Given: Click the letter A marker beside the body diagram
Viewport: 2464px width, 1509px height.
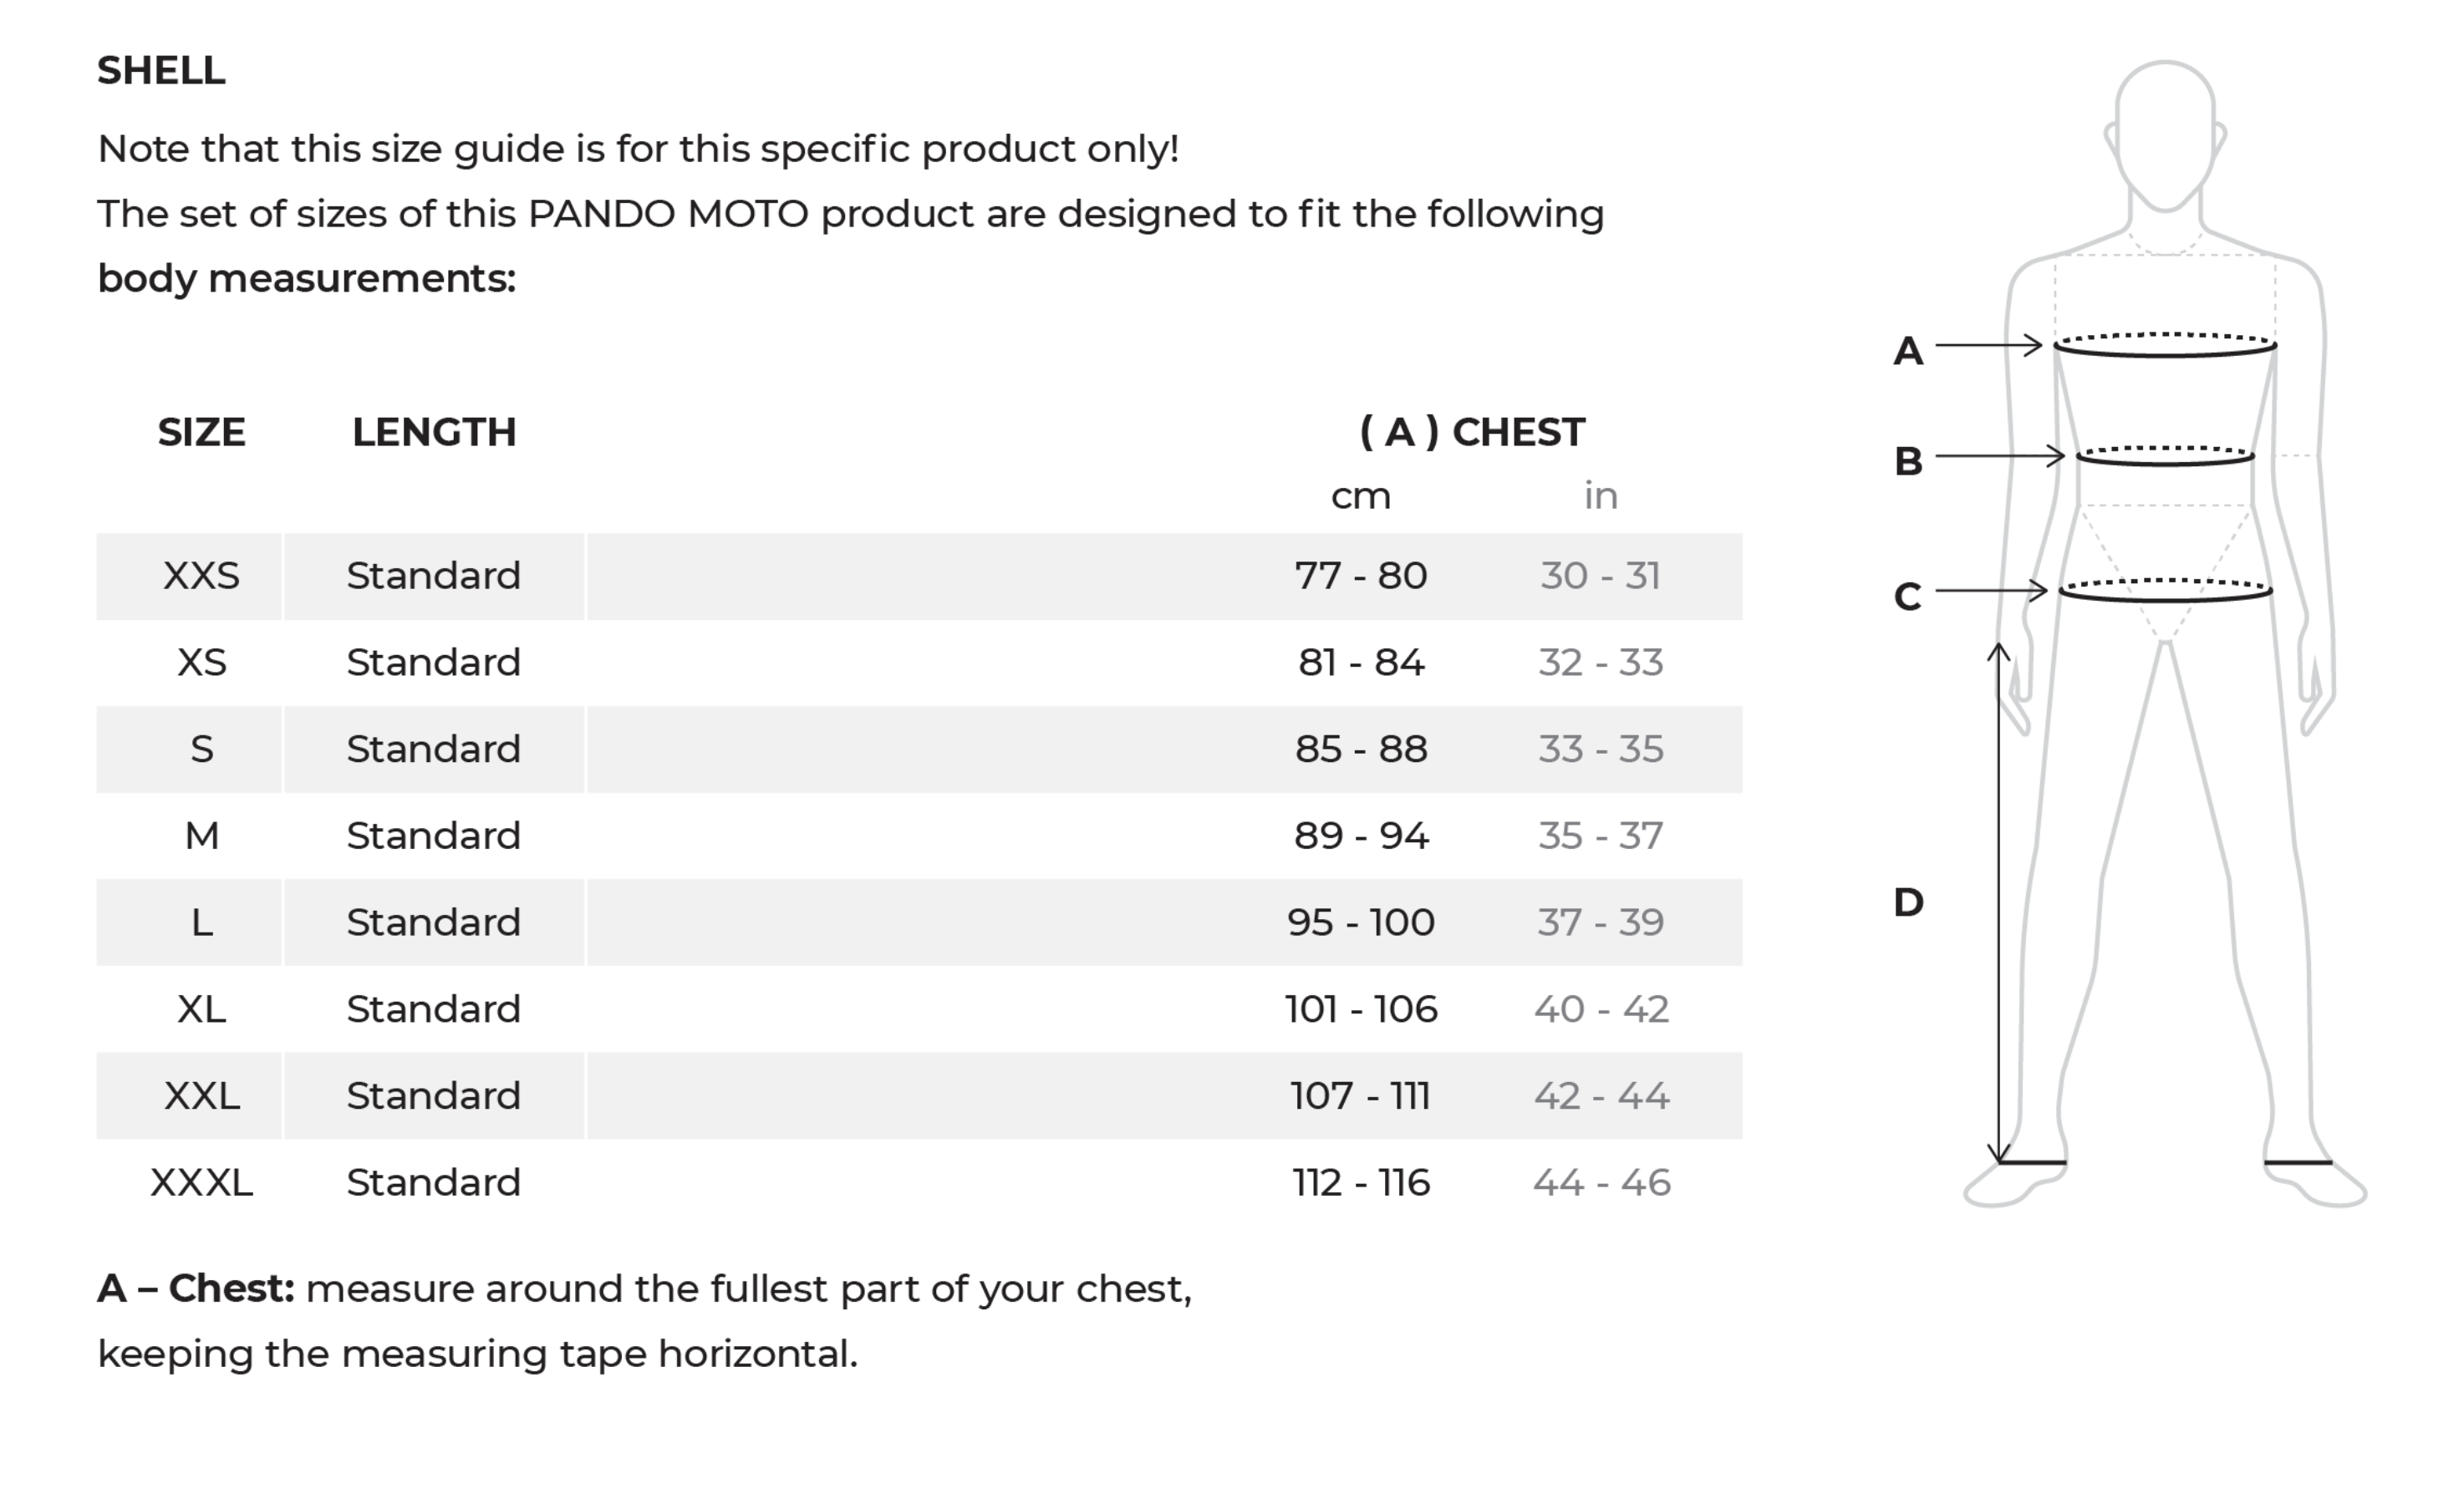Looking at the screenshot, I should tap(1908, 351).
